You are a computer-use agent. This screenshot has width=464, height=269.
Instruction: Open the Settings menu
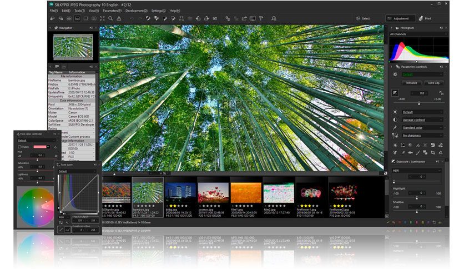click(158, 11)
